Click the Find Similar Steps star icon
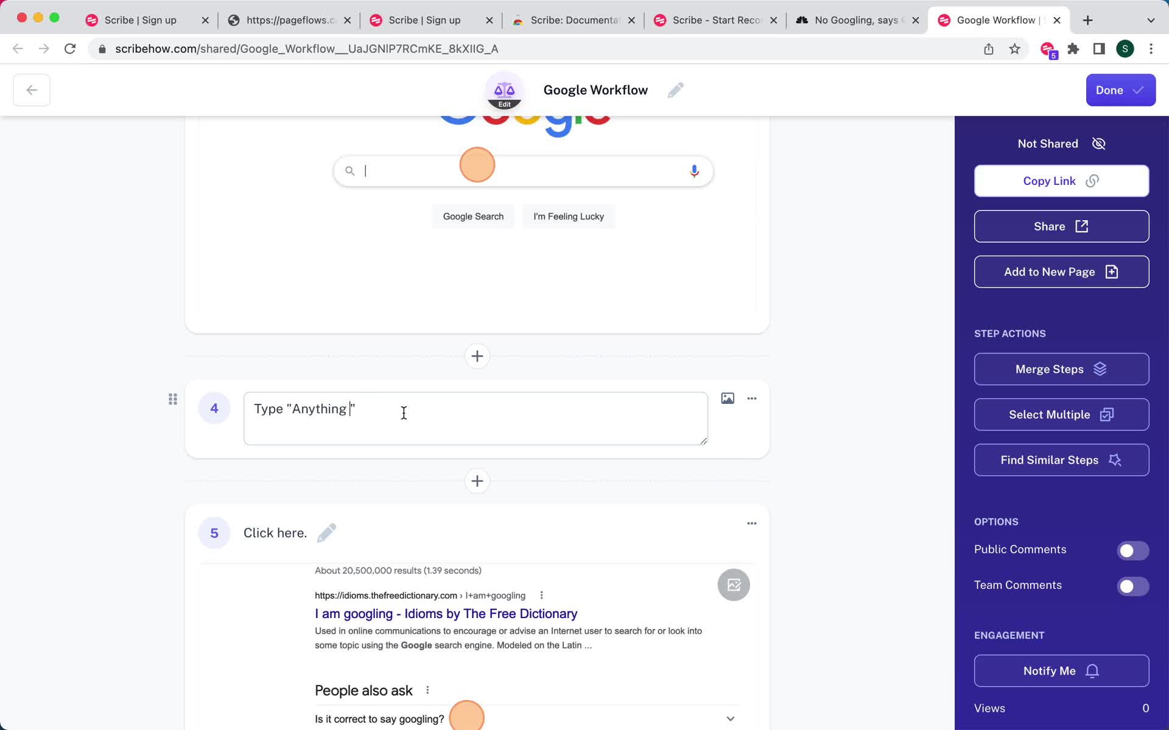This screenshot has width=1169, height=730. [x=1116, y=459]
